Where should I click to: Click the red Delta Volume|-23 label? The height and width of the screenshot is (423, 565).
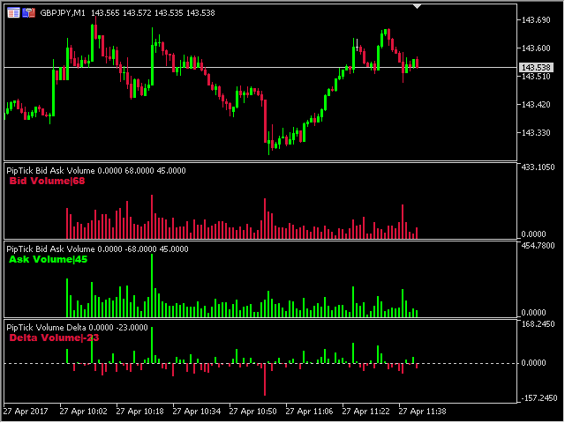coord(54,338)
